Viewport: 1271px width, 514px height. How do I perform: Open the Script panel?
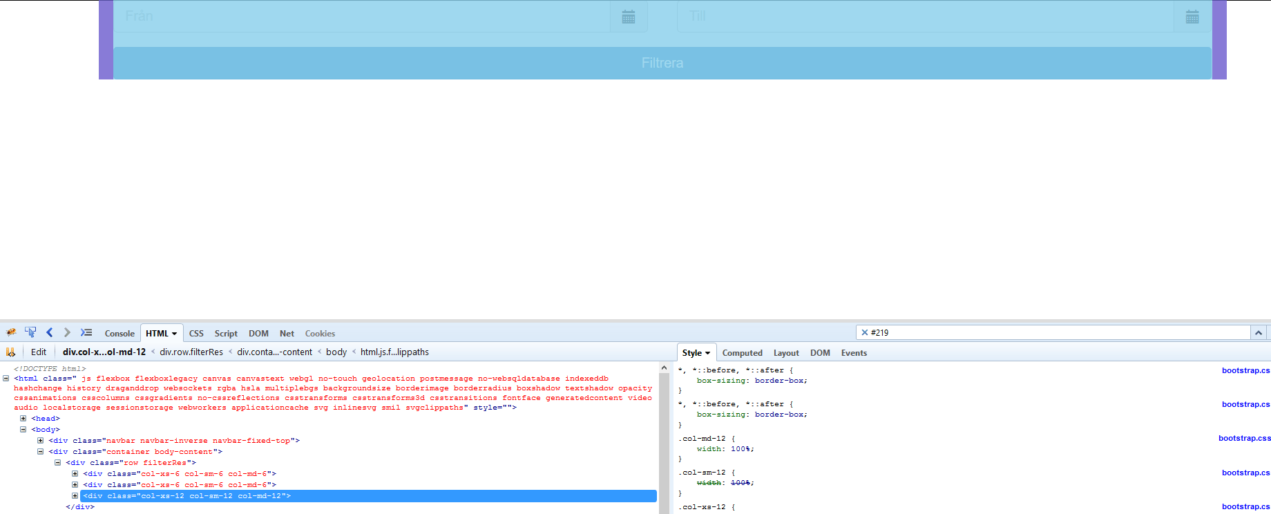click(x=226, y=333)
